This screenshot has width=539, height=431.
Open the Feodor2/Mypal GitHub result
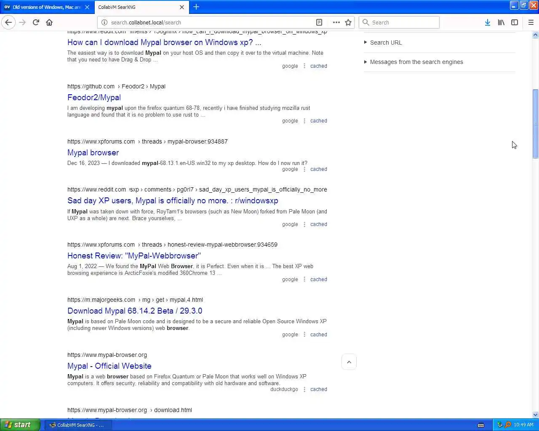[x=94, y=98]
